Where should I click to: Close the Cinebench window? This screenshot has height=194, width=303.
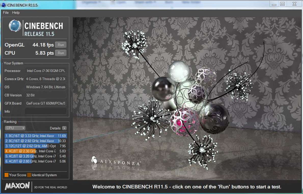pyautogui.click(x=294, y=4)
